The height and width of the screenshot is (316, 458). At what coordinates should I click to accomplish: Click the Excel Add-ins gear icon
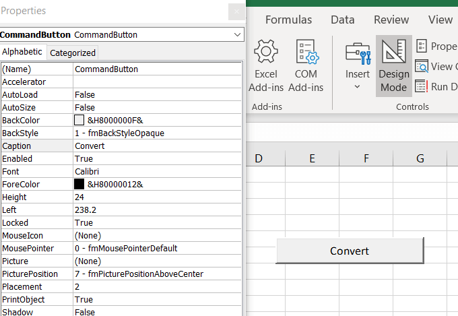pyautogui.click(x=266, y=53)
